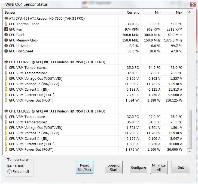Click the Sensor column header
Viewport: 198px width, 184px height.
pos(61,12)
